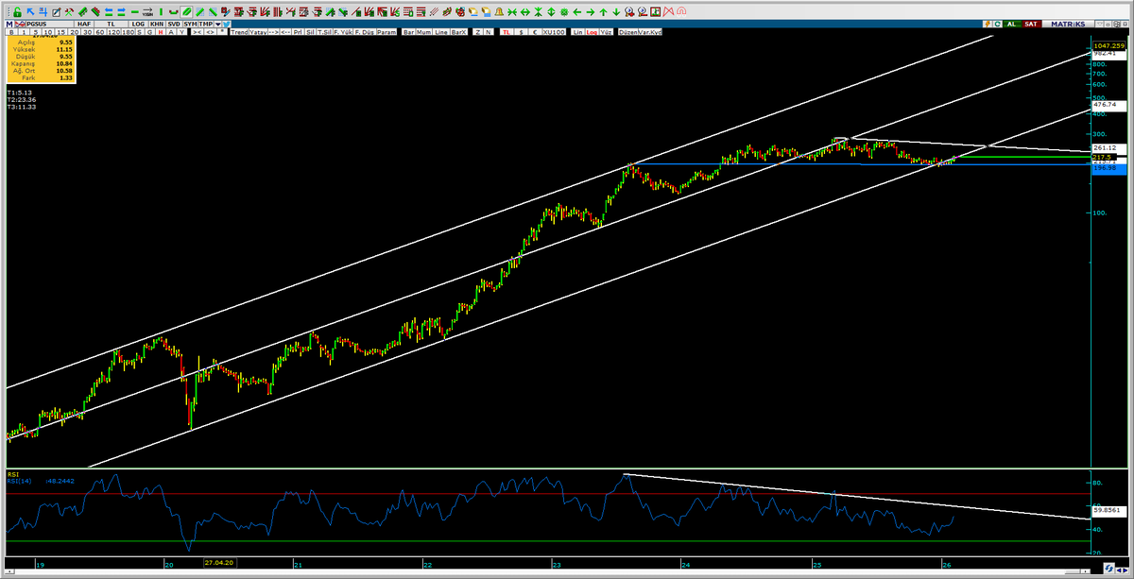
Task: Click the green left arrow icon
Action: [576, 12]
